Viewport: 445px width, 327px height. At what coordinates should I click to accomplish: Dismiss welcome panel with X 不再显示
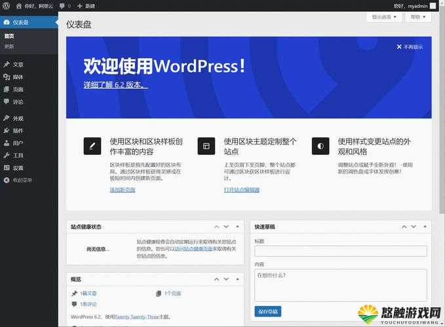410,46
